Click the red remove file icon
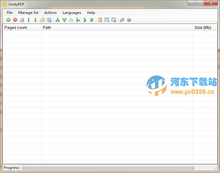The height and width of the screenshot is (173, 220). click(x=15, y=20)
